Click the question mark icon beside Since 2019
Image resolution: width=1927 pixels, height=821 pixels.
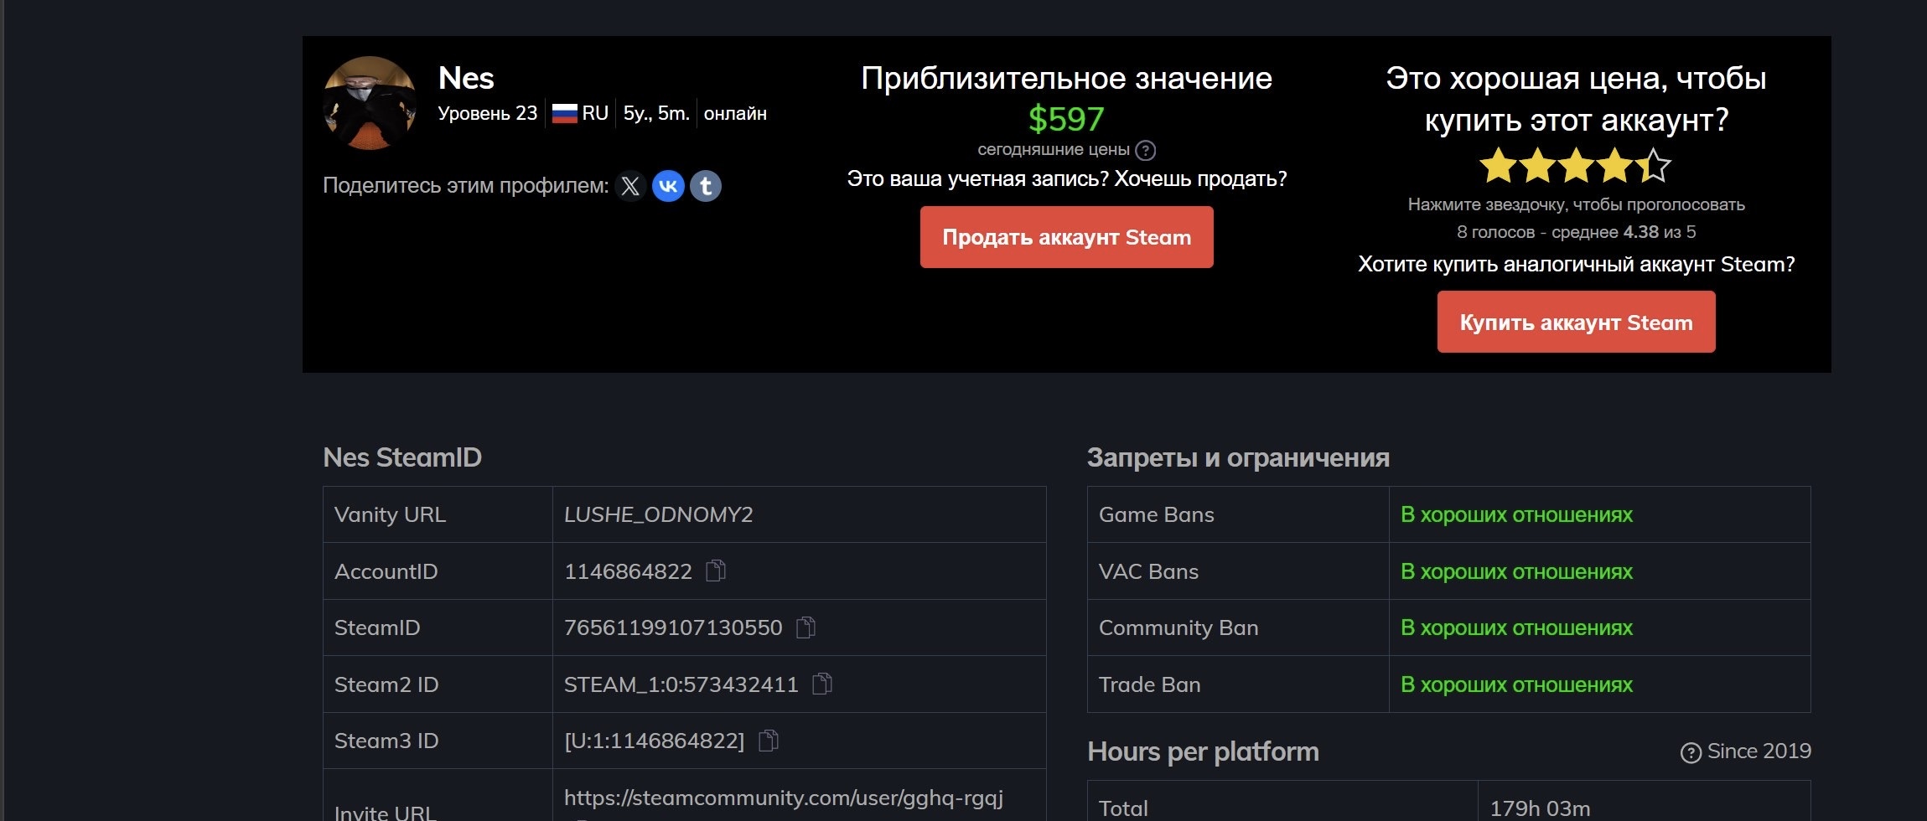[1691, 752]
